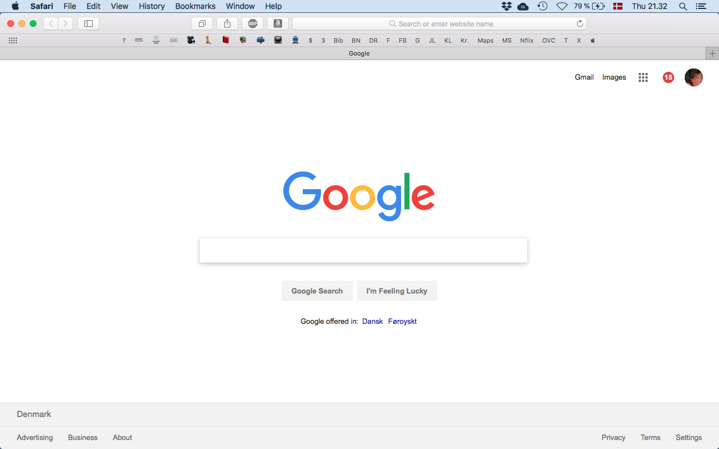Viewport: 719px width, 449px height.
Task: Open the movie camera bookmark
Action: 191,40
